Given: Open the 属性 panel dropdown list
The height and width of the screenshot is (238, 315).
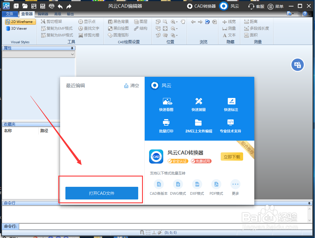Looking at the screenshot, I should pos(72,54).
